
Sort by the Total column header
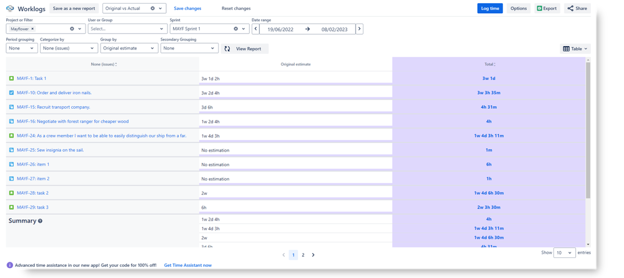coord(488,64)
